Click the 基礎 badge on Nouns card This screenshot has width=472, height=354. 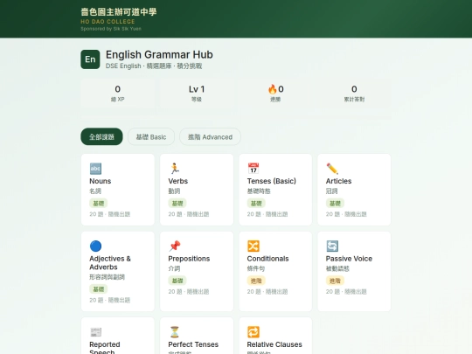pyautogui.click(x=99, y=203)
